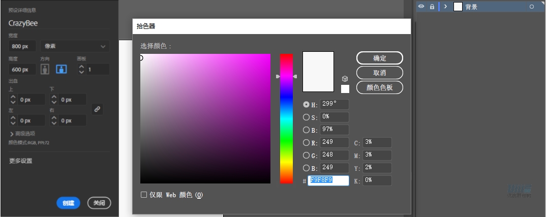Click the H value field 299°

pos(335,104)
